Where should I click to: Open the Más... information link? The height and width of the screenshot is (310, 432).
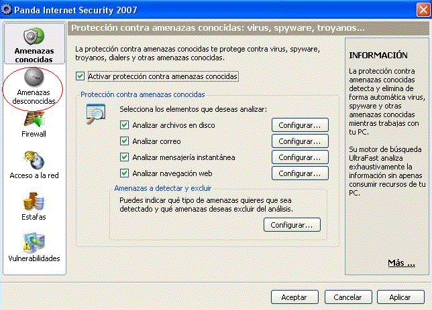pos(401,263)
